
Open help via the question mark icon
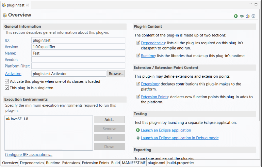(x=253, y=16)
